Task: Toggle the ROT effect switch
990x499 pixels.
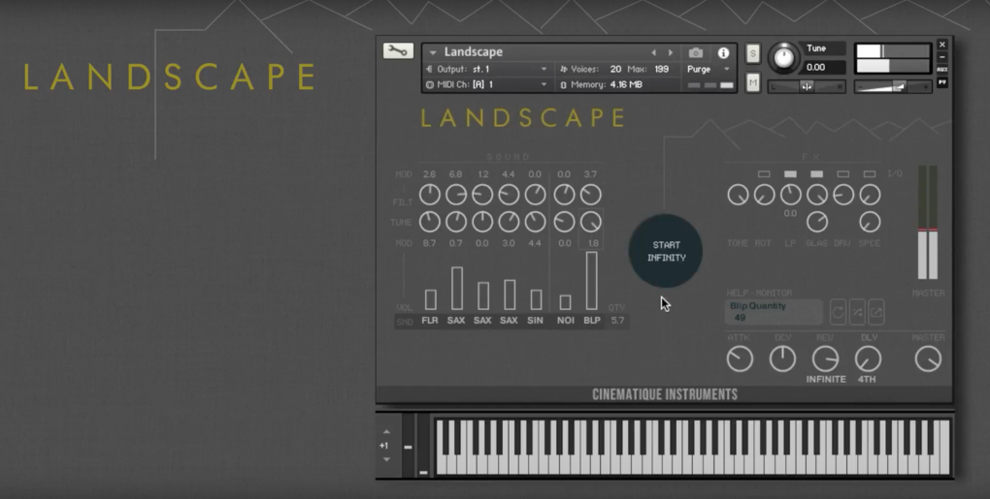Action: coord(764,173)
